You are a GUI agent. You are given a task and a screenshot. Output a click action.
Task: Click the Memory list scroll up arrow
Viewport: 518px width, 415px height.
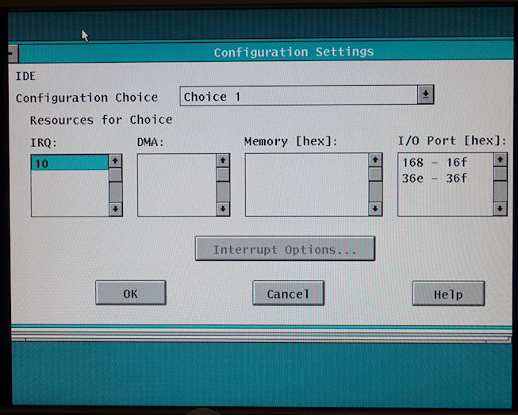(x=375, y=160)
